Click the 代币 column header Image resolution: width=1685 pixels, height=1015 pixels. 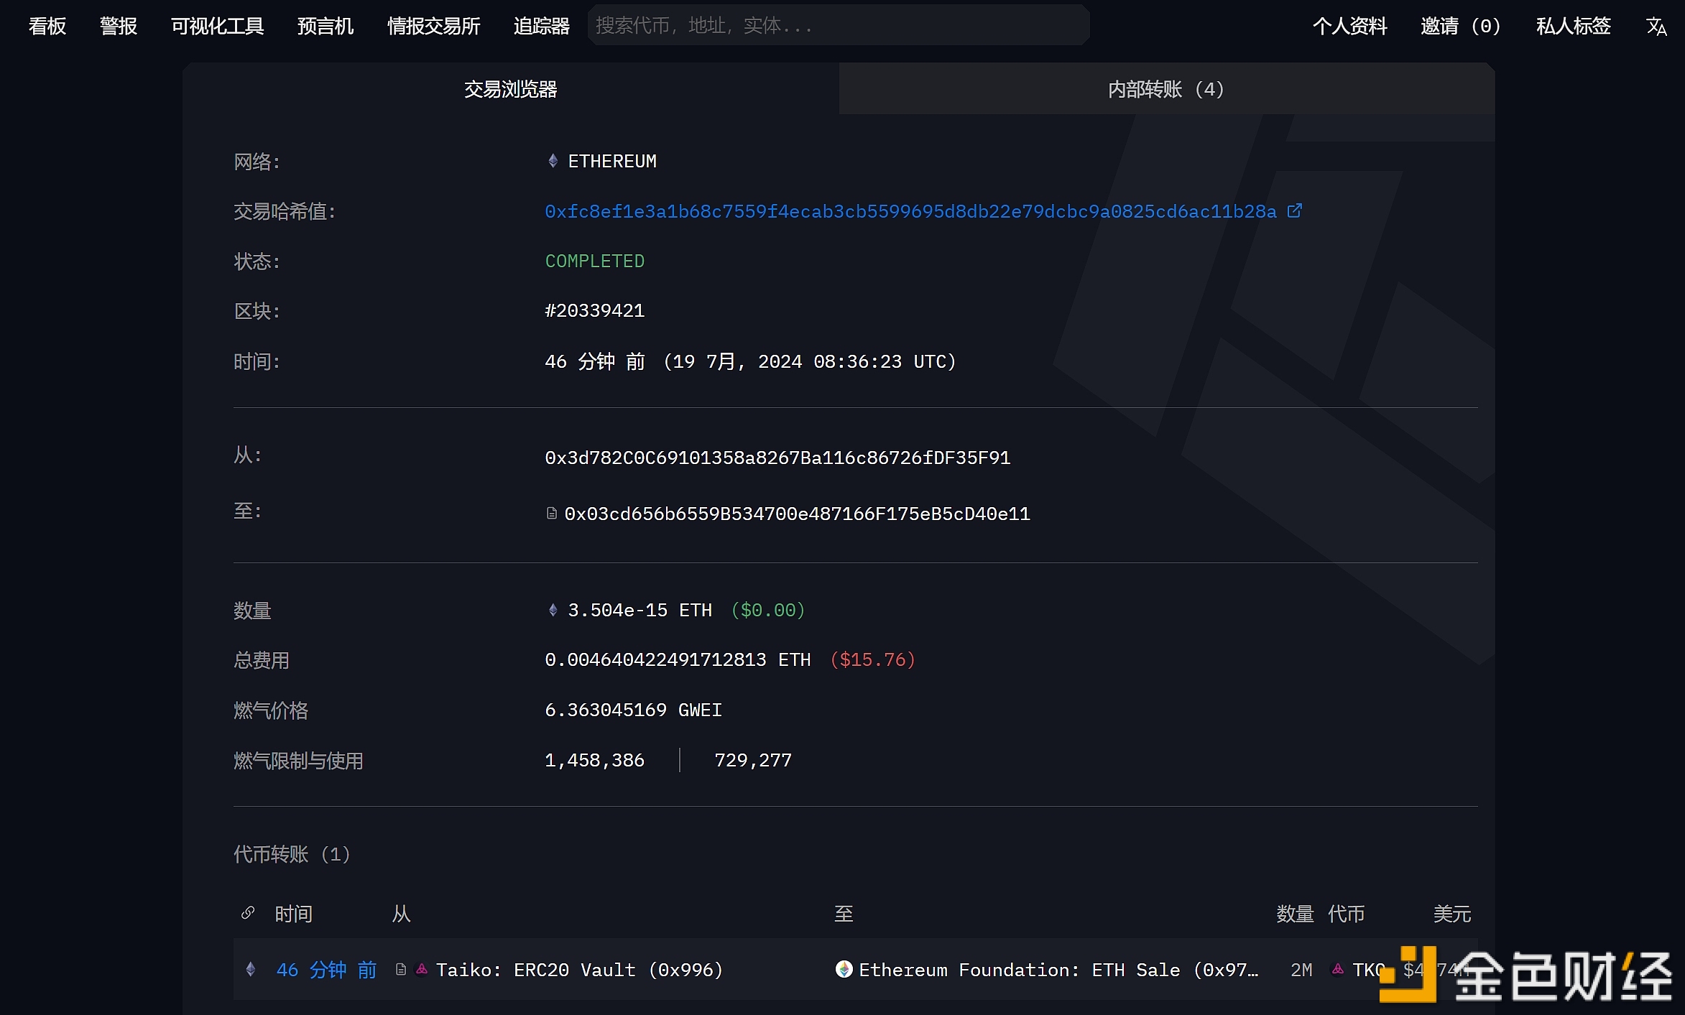[1346, 913]
